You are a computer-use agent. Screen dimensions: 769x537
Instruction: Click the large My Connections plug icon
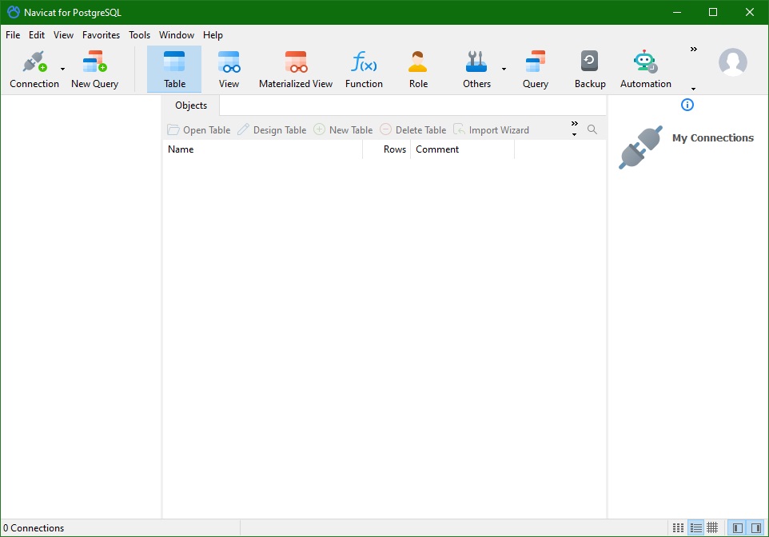[x=640, y=147]
